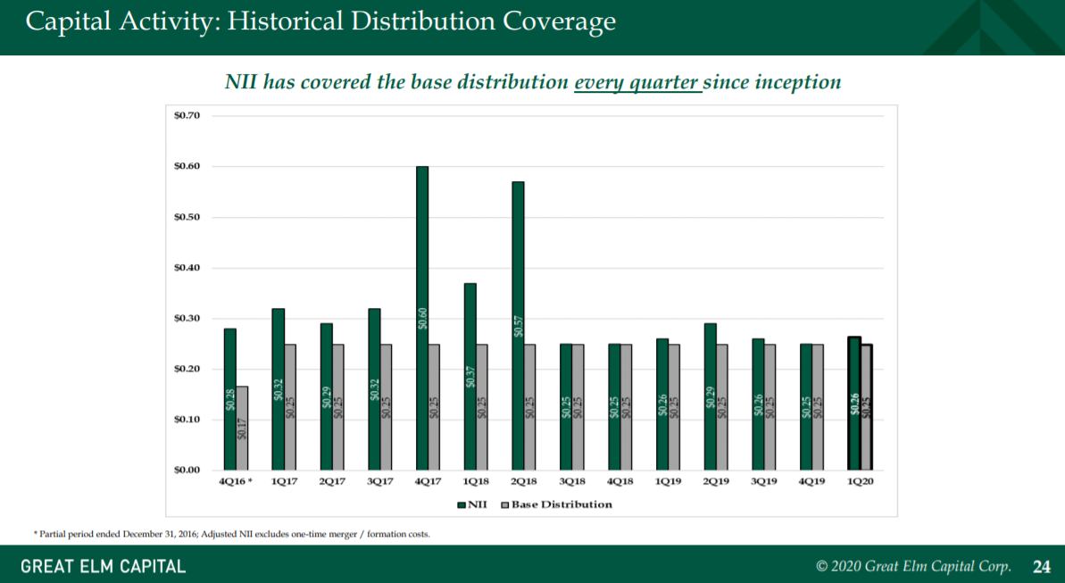The height and width of the screenshot is (583, 1065).
Task: Click the underlined "every quarter" text
Action: (x=637, y=82)
